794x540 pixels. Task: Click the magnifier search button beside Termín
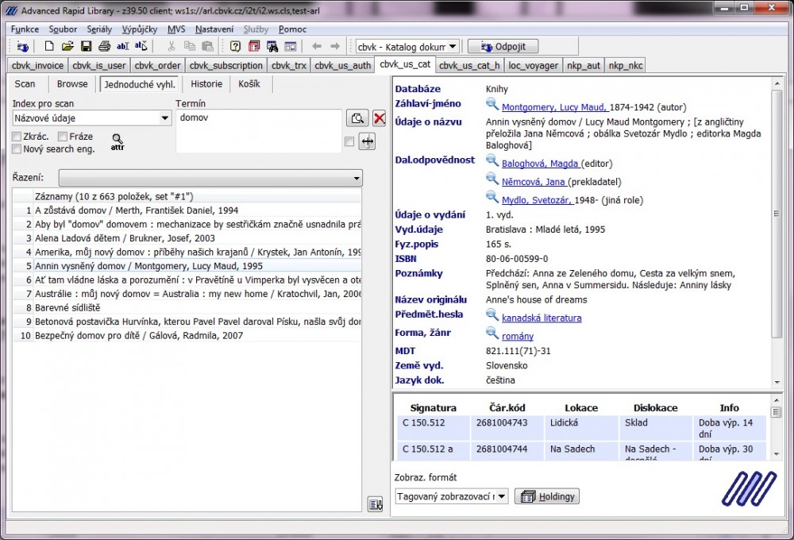click(x=357, y=118)
